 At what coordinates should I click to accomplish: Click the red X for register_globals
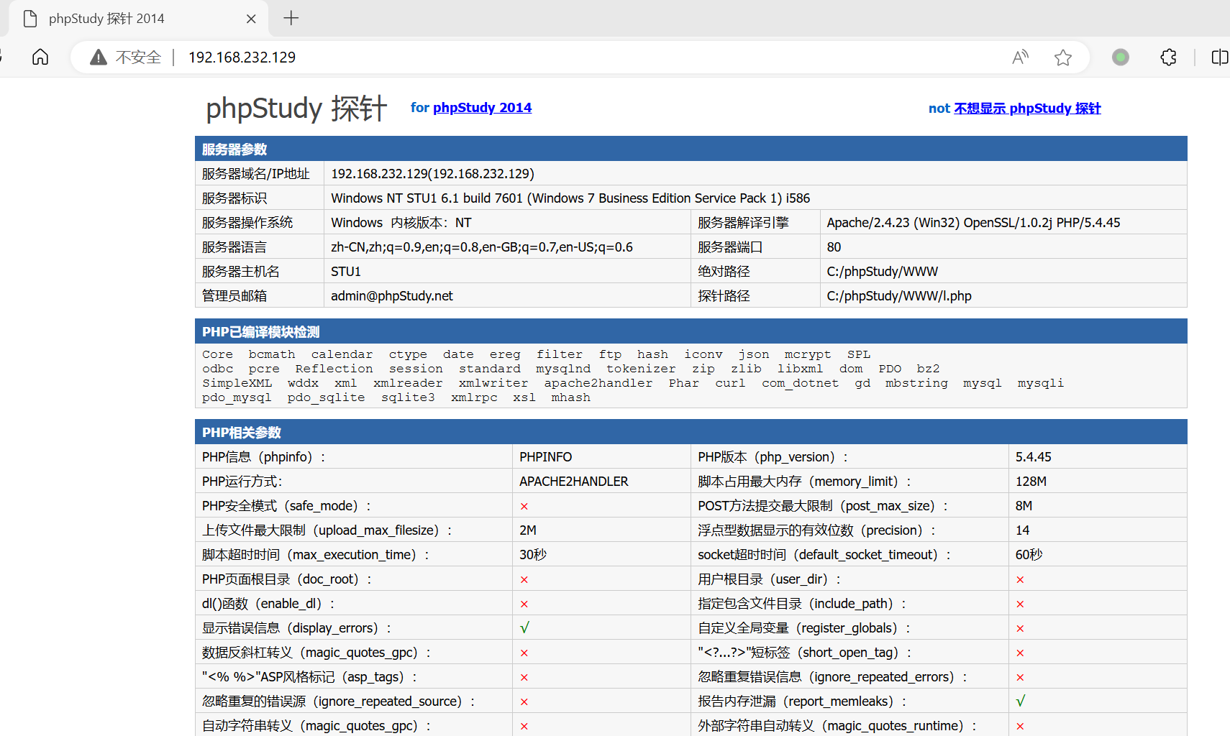point(1020,629)
